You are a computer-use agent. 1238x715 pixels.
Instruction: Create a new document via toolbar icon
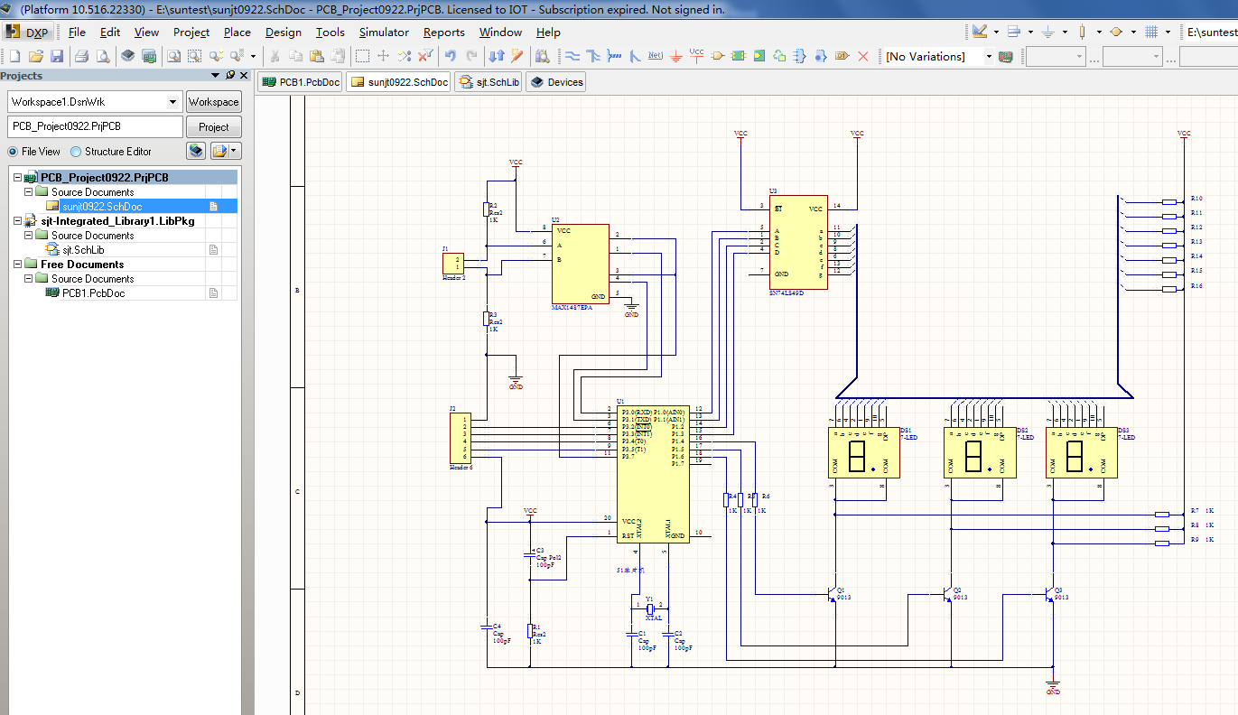[x=14, y=56]
